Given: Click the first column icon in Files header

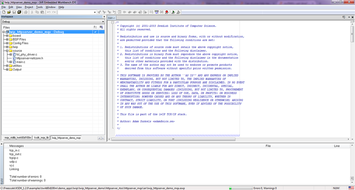Looking at the screenshot, I should click(x=95, y=27).
